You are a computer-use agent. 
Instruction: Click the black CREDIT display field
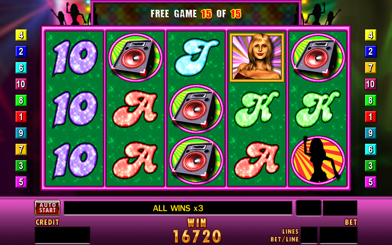(x=62, y=235)
